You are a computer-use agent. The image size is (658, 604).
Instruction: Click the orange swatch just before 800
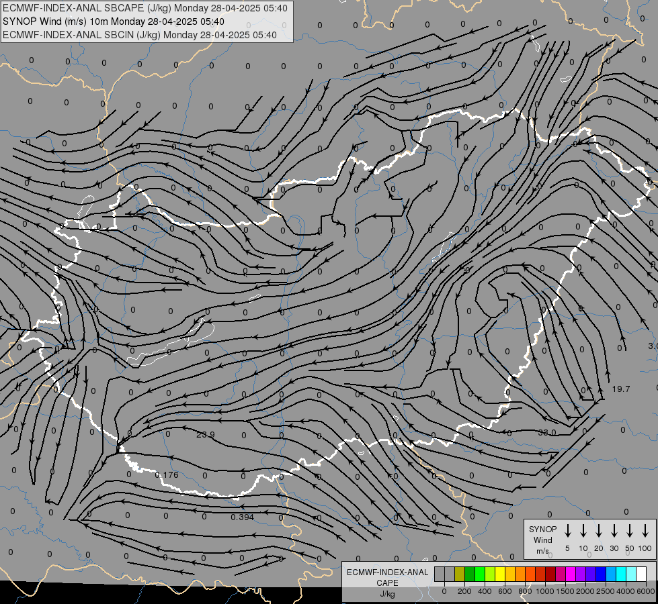pyautogui.click(x=520, y=574)
